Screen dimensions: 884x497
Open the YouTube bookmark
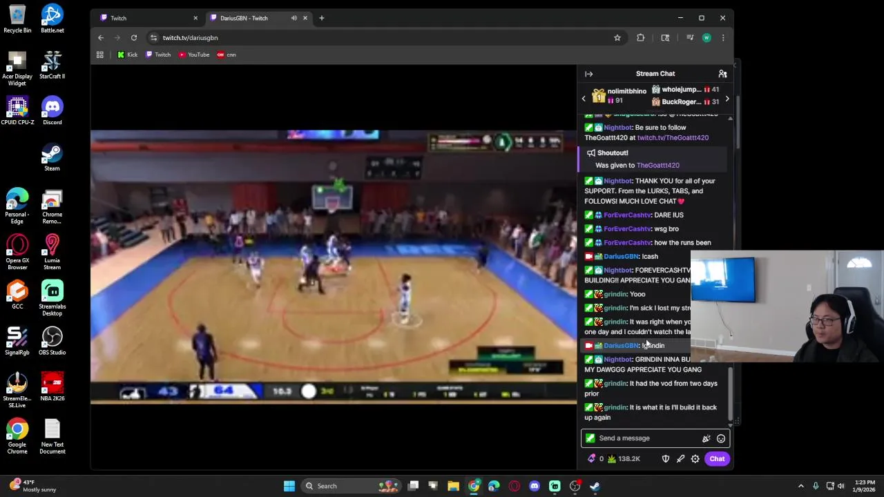tap(194, 55)
